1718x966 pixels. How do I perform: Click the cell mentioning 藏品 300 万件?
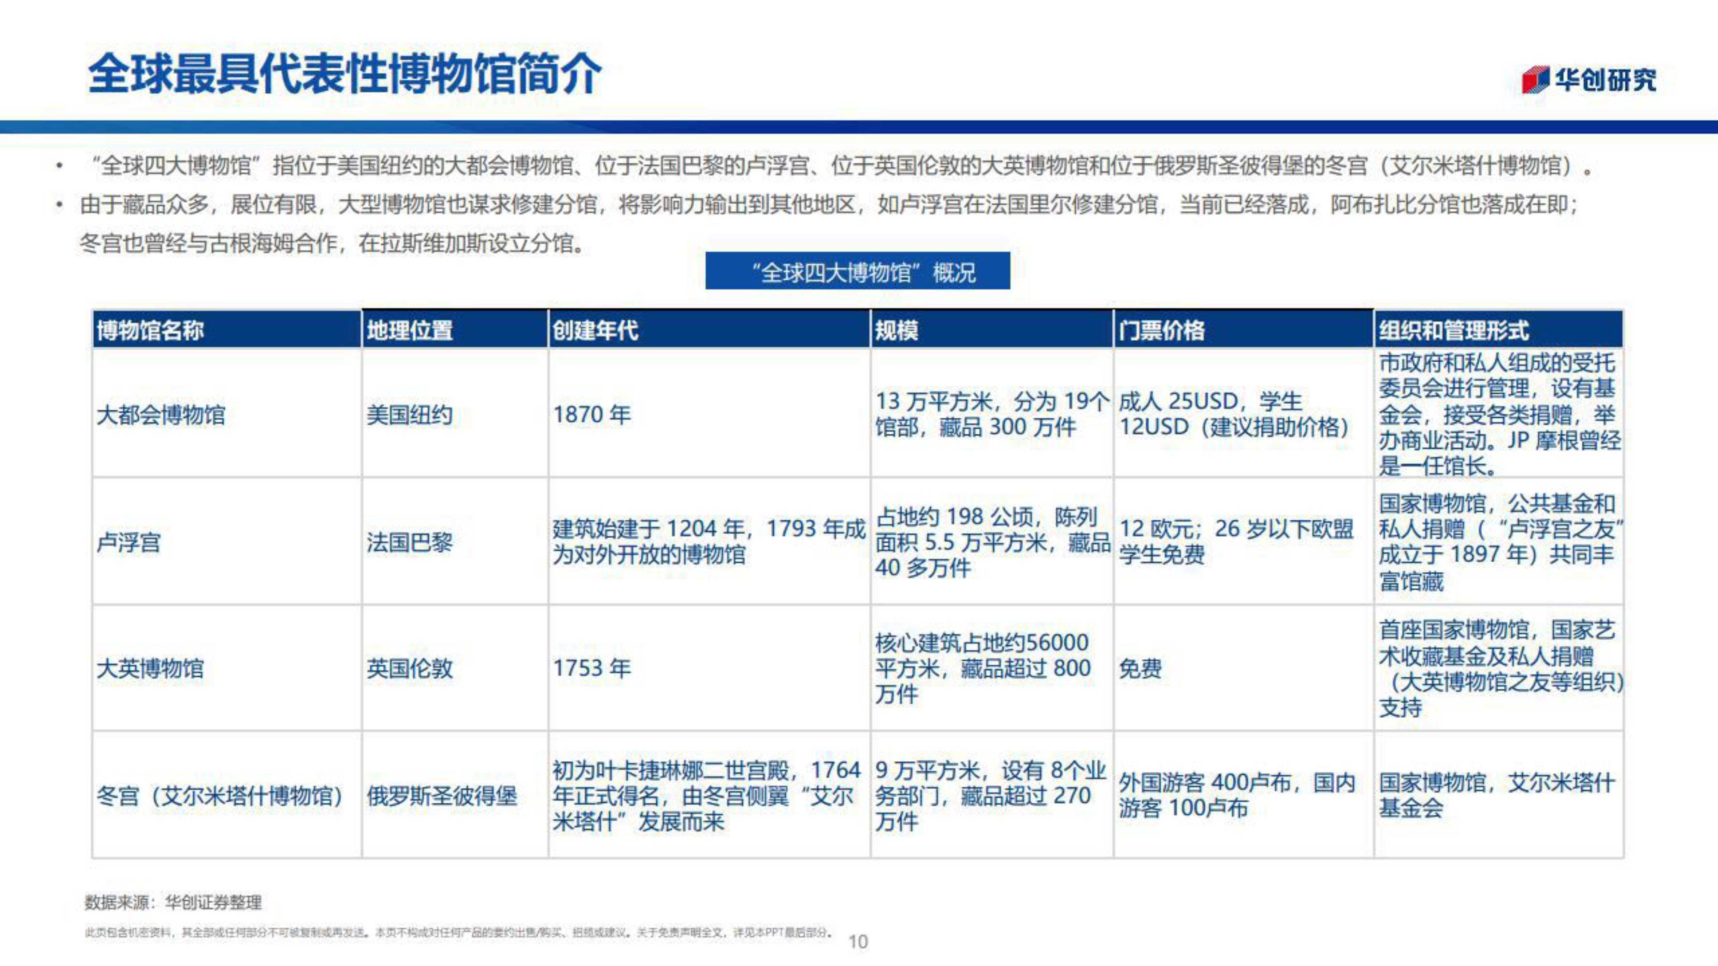click(993, 413)
